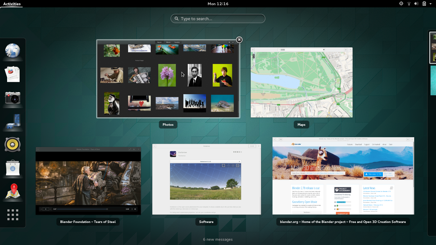Open the web browser in the dash
Viewport: 436px width, 245px height.
click(13, 51)
